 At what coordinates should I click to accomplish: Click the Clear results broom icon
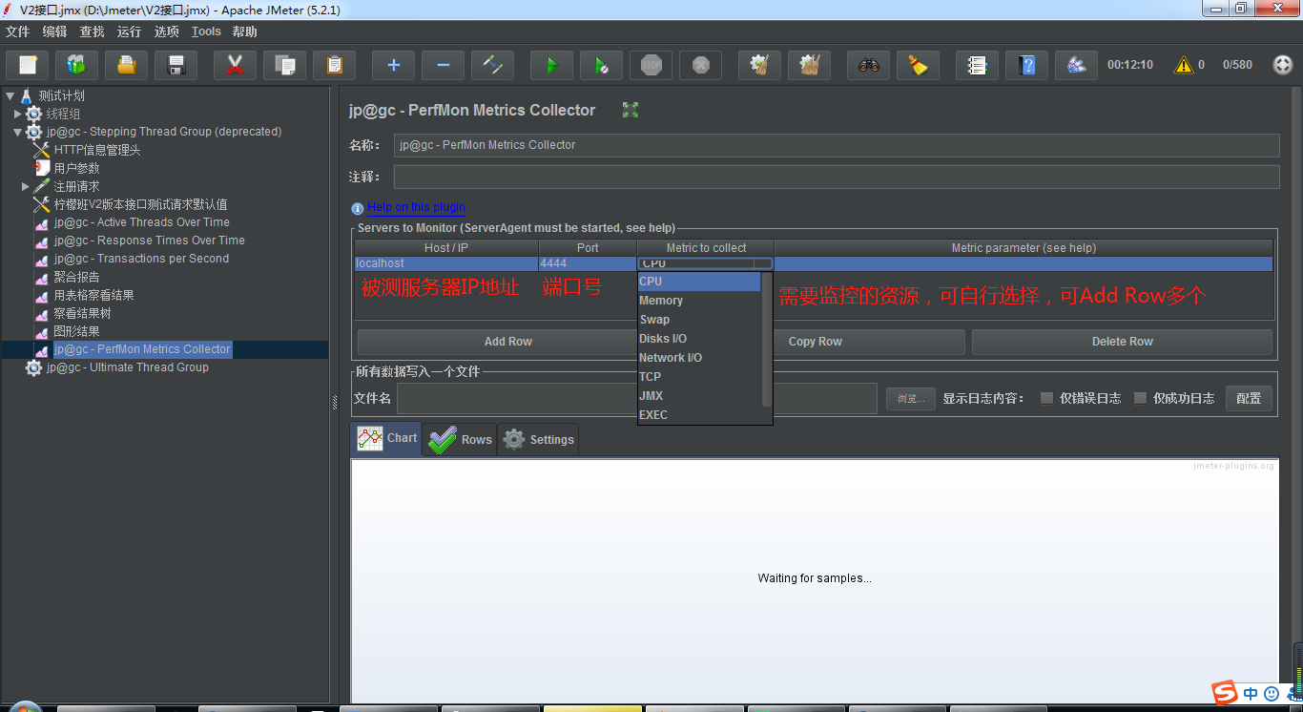click(x=759, y=65)
